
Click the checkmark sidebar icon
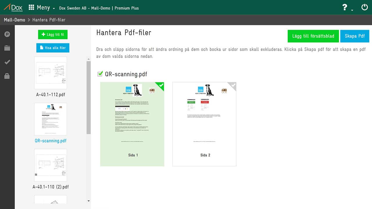click(7, 62)
